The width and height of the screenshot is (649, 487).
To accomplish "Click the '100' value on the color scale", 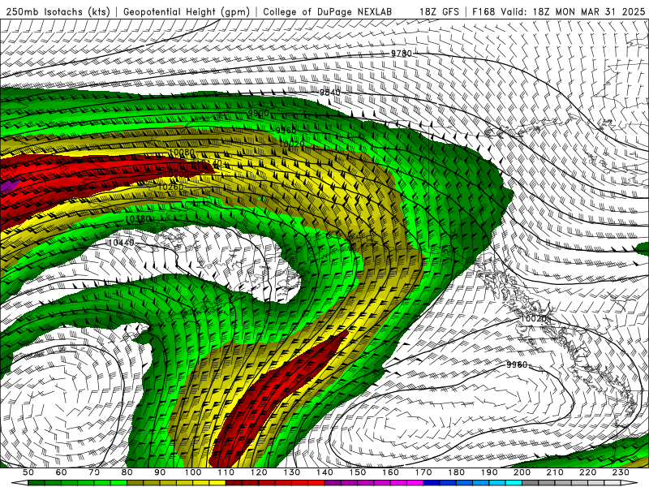I will click(193, 472).
